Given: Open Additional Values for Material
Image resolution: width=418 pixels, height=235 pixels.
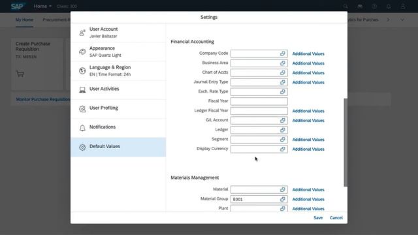Looking at the screenshot, I should click(308, 190).
